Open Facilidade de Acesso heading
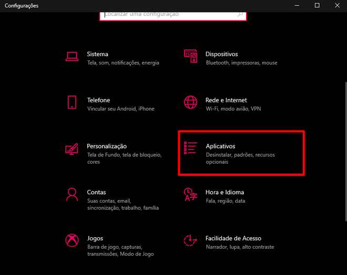This screenshot has width=347, height=275. tap(233, 238)
